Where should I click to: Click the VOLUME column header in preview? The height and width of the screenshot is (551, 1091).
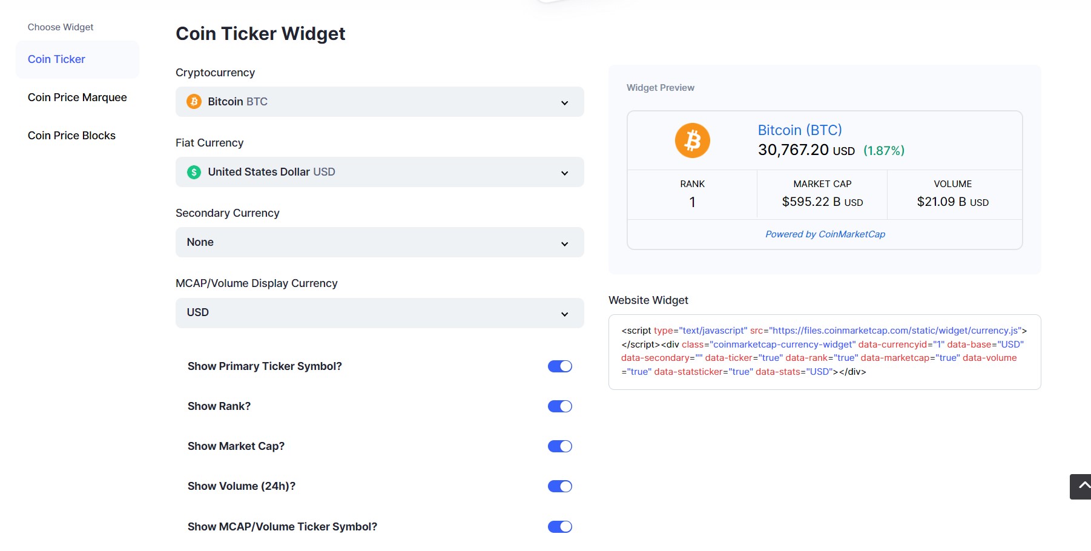(953, 184)
